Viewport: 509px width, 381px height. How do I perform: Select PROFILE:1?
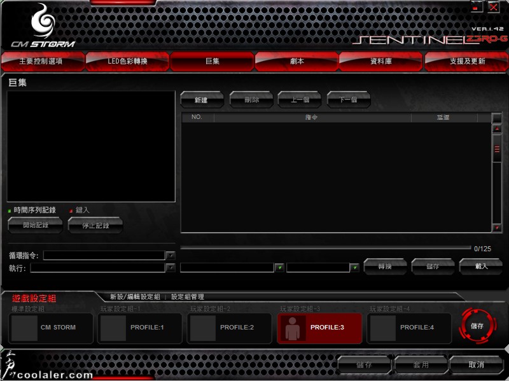click(x=140, y=328)
